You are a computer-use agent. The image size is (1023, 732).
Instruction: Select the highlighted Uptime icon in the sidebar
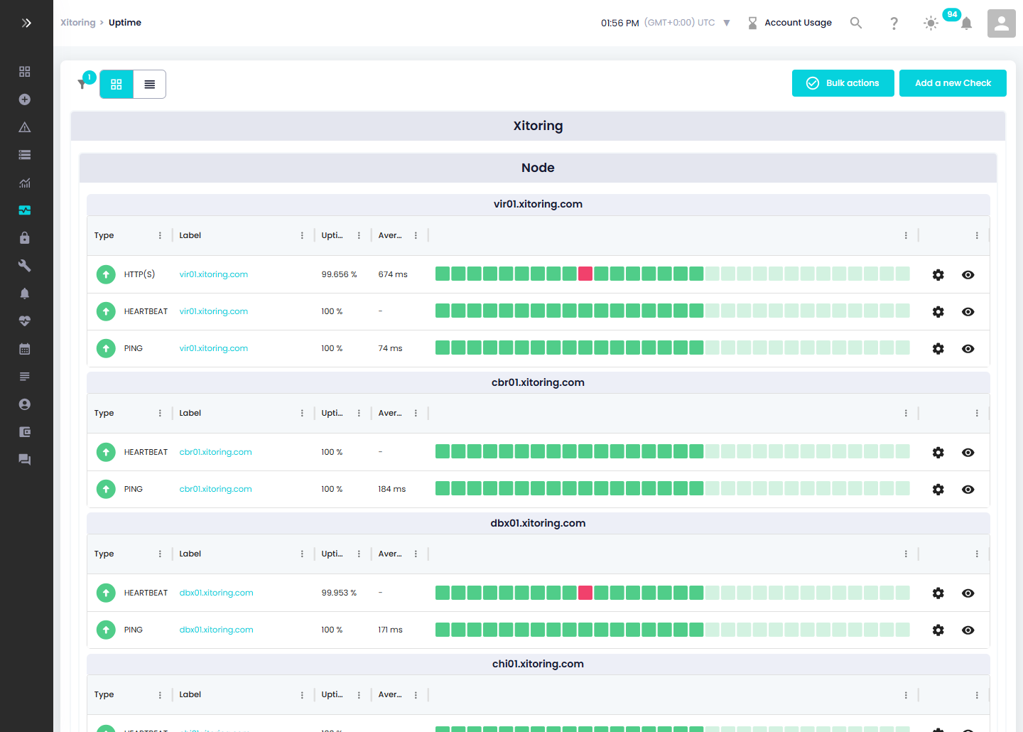coord(25,210)
